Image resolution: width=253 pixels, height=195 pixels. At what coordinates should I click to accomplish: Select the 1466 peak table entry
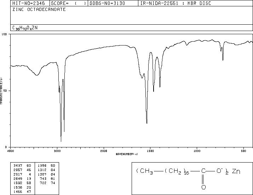[x=18, y=191]
